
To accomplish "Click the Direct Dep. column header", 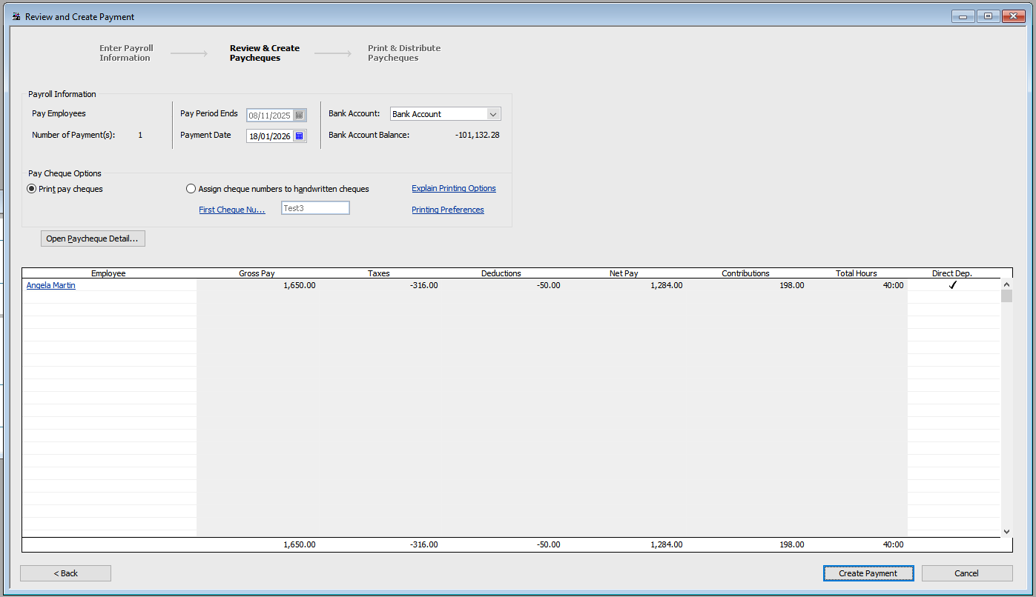I will (952, 273).
